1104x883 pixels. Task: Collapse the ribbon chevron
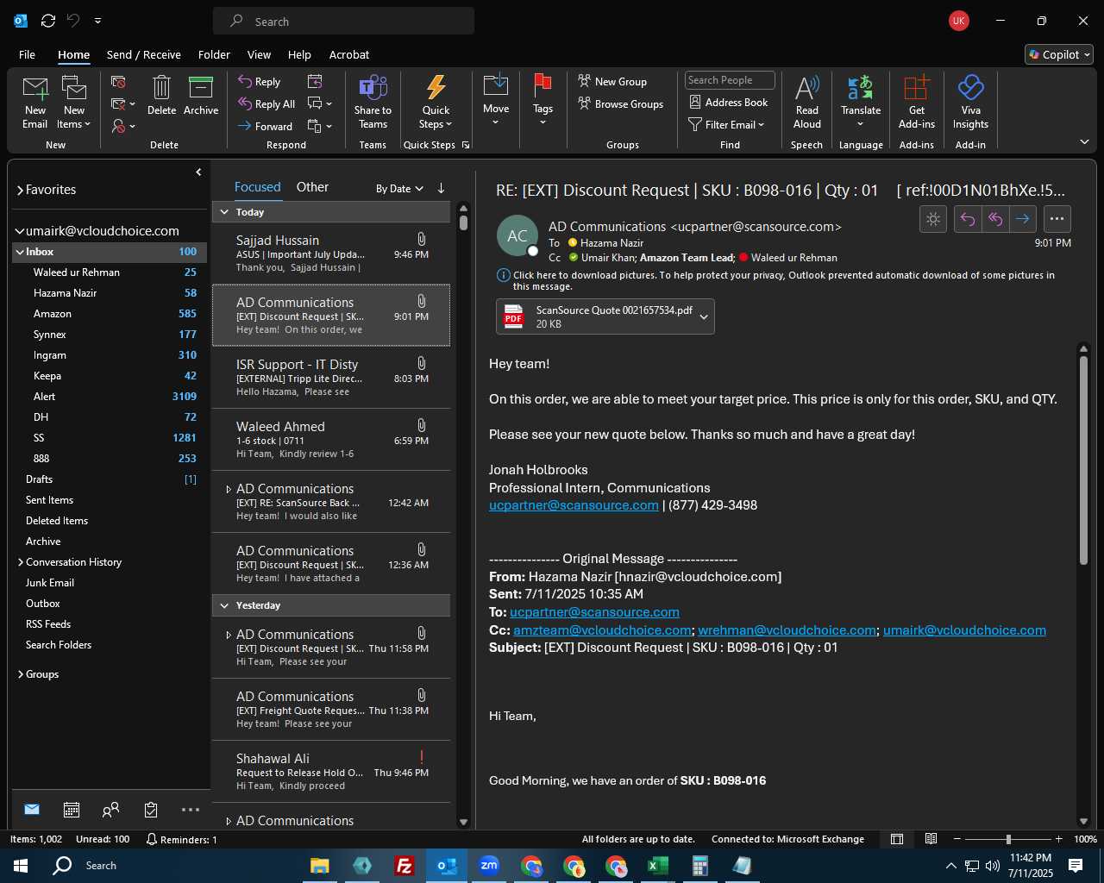[1084, 141]
